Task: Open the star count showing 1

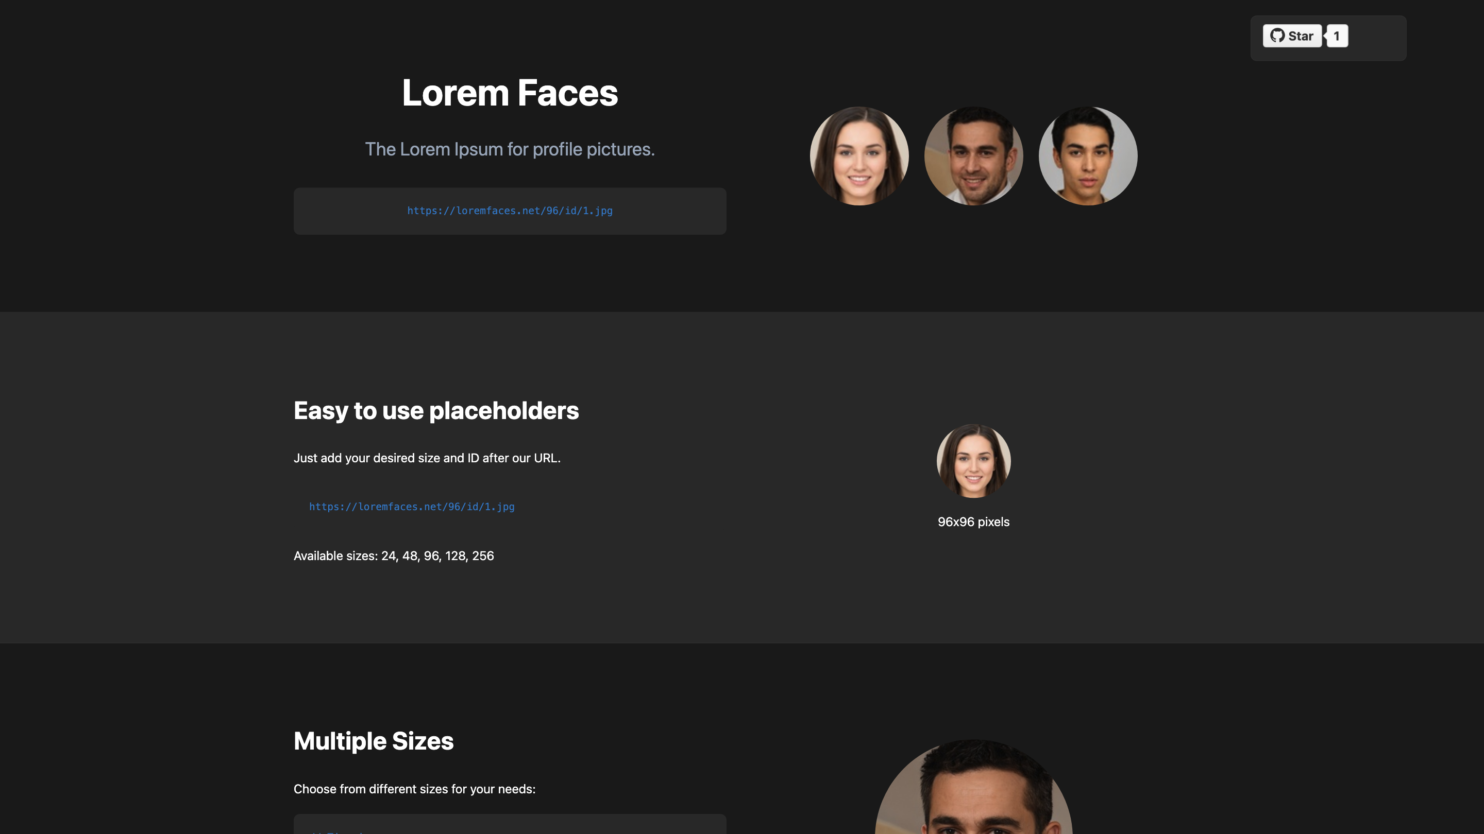Action: tap(1337, 35)
